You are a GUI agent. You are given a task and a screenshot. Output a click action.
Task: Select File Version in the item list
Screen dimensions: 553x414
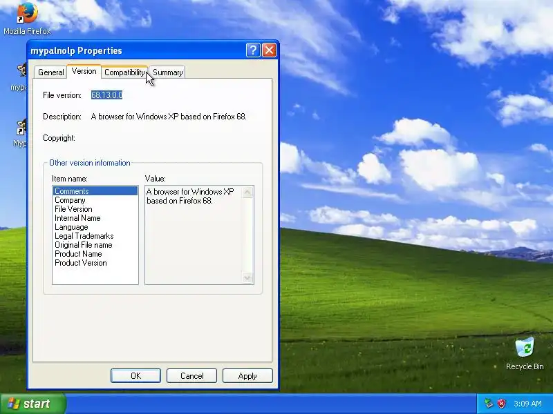[95, 209]
